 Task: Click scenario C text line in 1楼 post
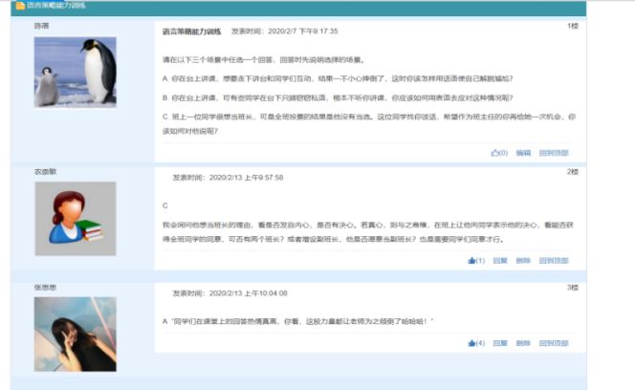click(x=369, y=123)
